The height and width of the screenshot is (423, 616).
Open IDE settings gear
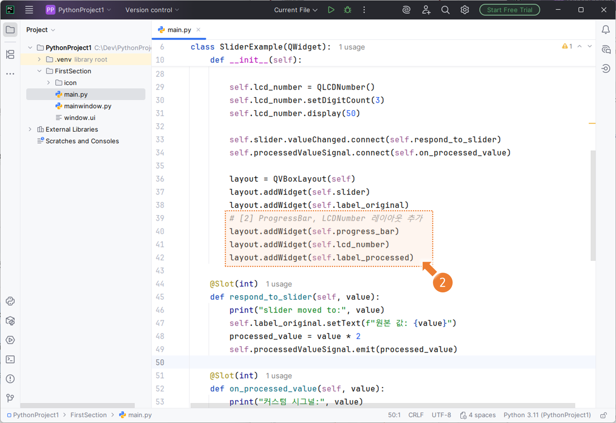pyautogui.click(x=465, y=10)
